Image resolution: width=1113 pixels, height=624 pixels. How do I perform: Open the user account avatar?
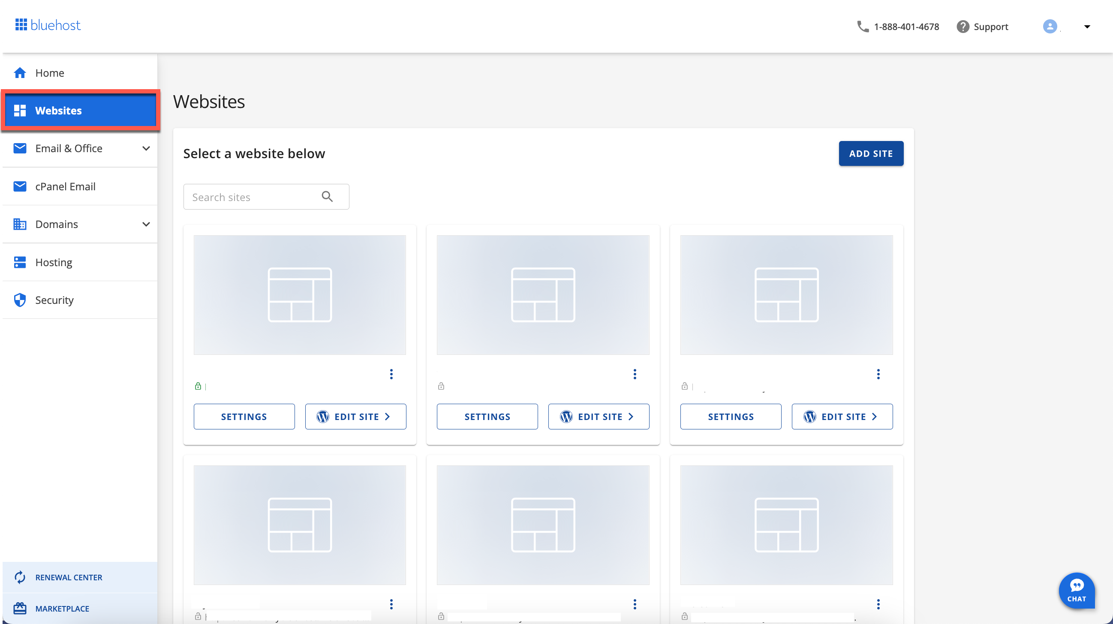coord(1050,26)
